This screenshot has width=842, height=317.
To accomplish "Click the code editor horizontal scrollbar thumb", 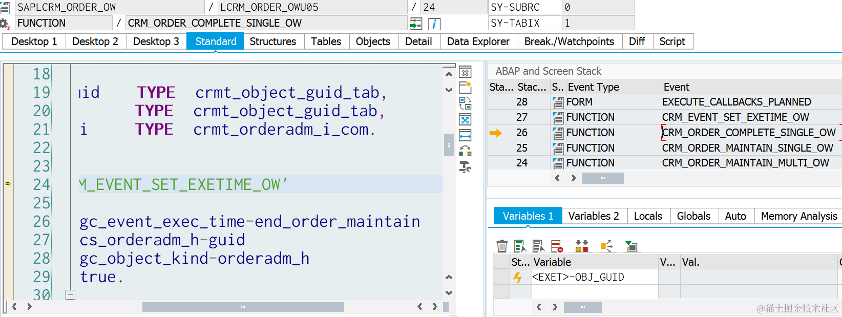I will tap(243, 307).
